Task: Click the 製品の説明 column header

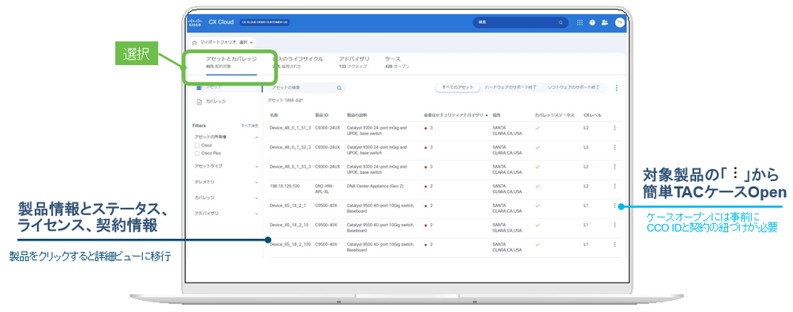Action: click(x=356, y=115)
